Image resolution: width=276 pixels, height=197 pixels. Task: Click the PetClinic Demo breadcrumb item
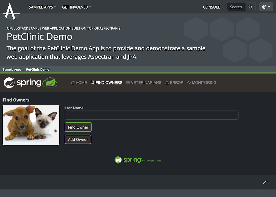38,70
